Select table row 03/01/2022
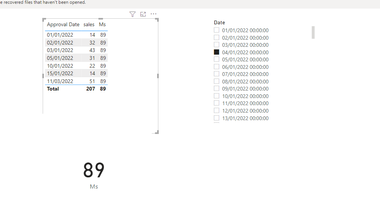Screen dimensions: 380x217 [76, 50]
